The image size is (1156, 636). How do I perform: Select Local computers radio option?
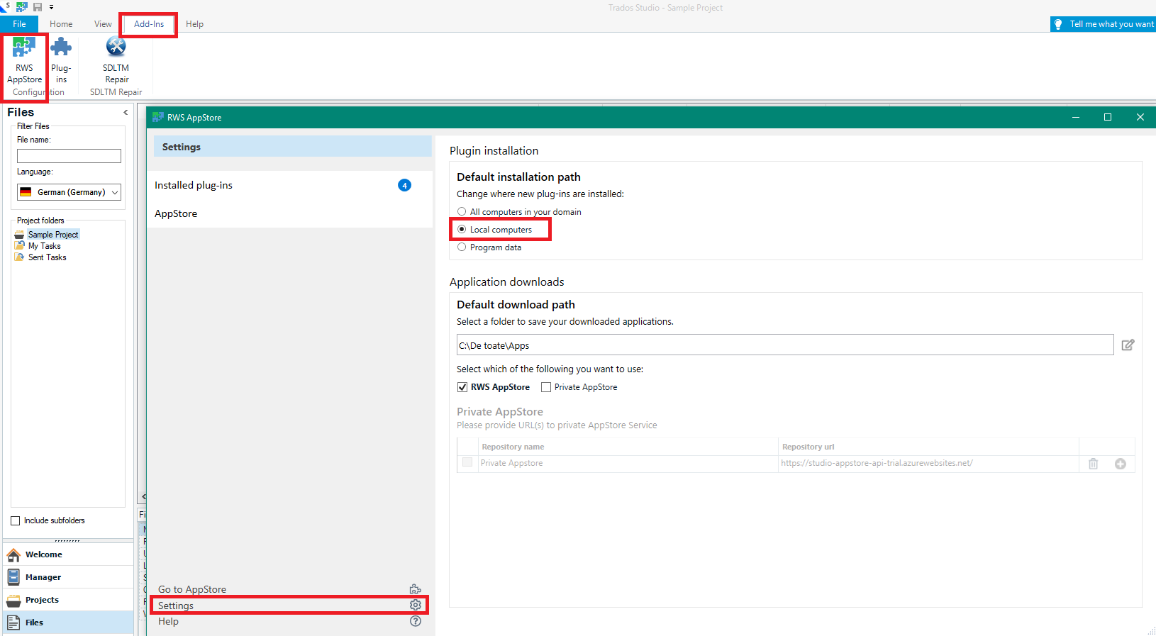tap(462, 229)
